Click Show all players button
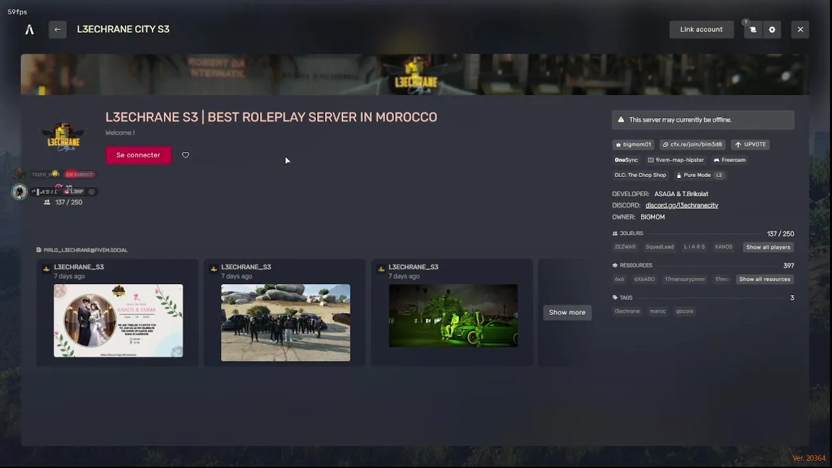 click(768, 247)
